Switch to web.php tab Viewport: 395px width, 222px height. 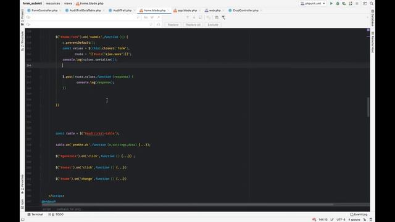pos(215,10)
